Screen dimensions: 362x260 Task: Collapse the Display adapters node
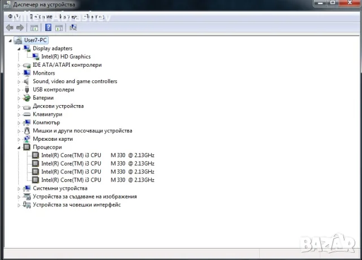[x=19, y=49]
